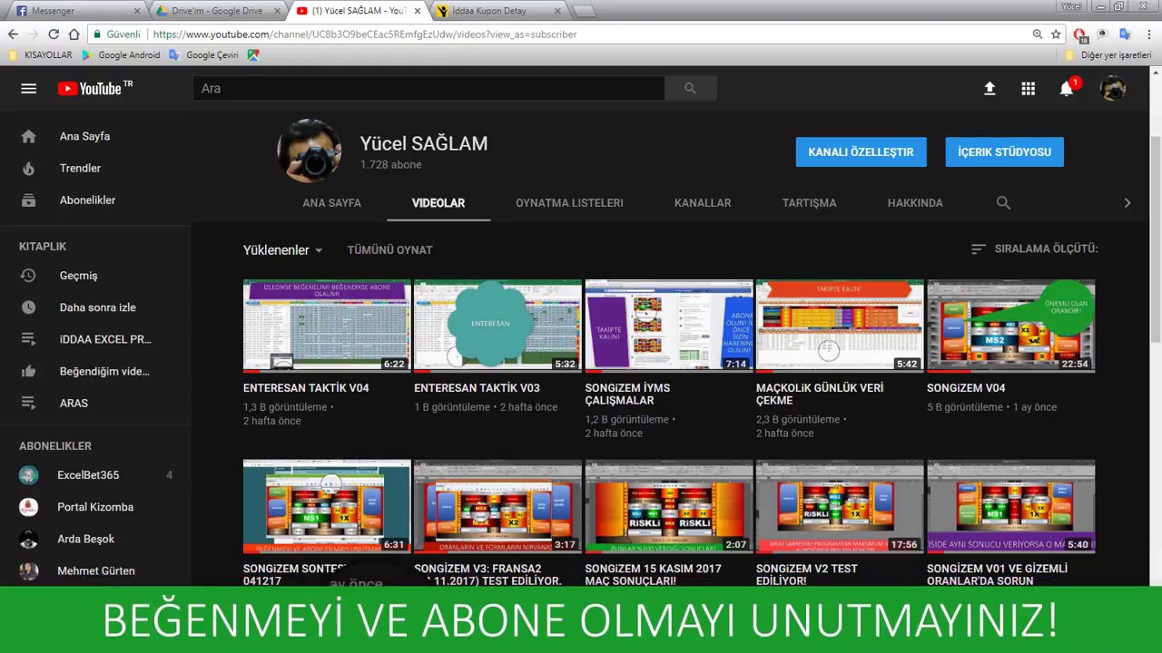Click the SONGİZEM V04 video title
Screen dimensions: 1162x653
[966, 388]
